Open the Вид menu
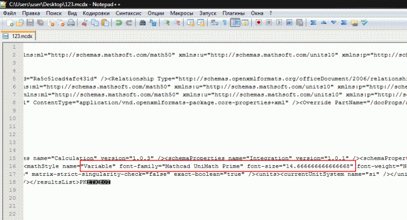This screenshot has width=407, height=220. pyautogui.click(x=72, y=13)
